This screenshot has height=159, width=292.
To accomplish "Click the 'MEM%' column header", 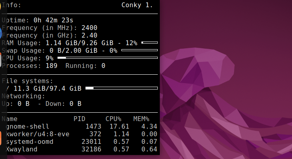I will pos(141,119).
